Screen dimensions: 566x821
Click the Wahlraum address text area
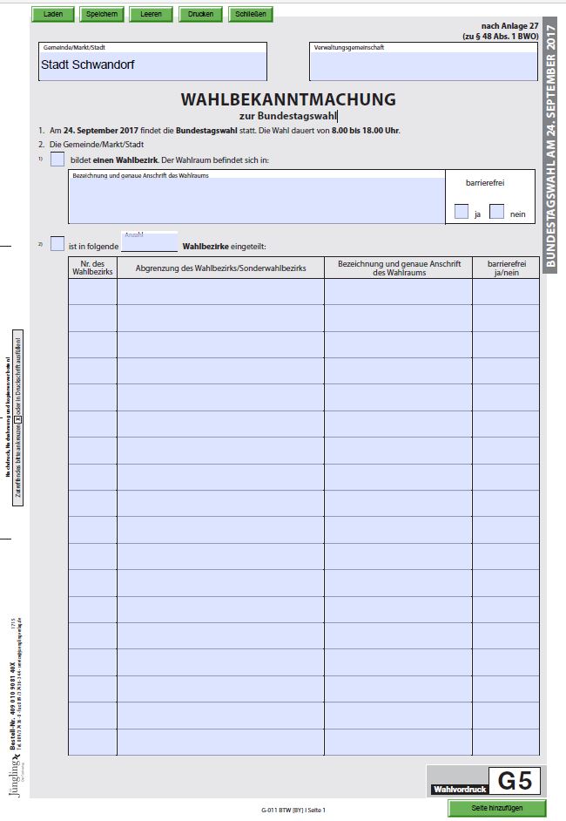pyautogui.click(x=257, y=200)
